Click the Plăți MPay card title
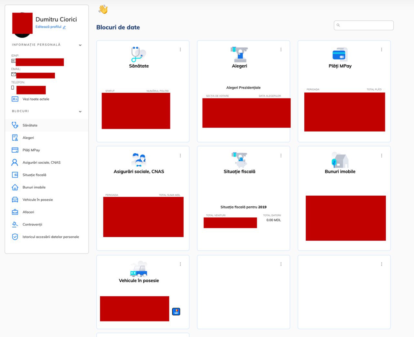This screenshot has width=414, height=337. click(340, 66)
